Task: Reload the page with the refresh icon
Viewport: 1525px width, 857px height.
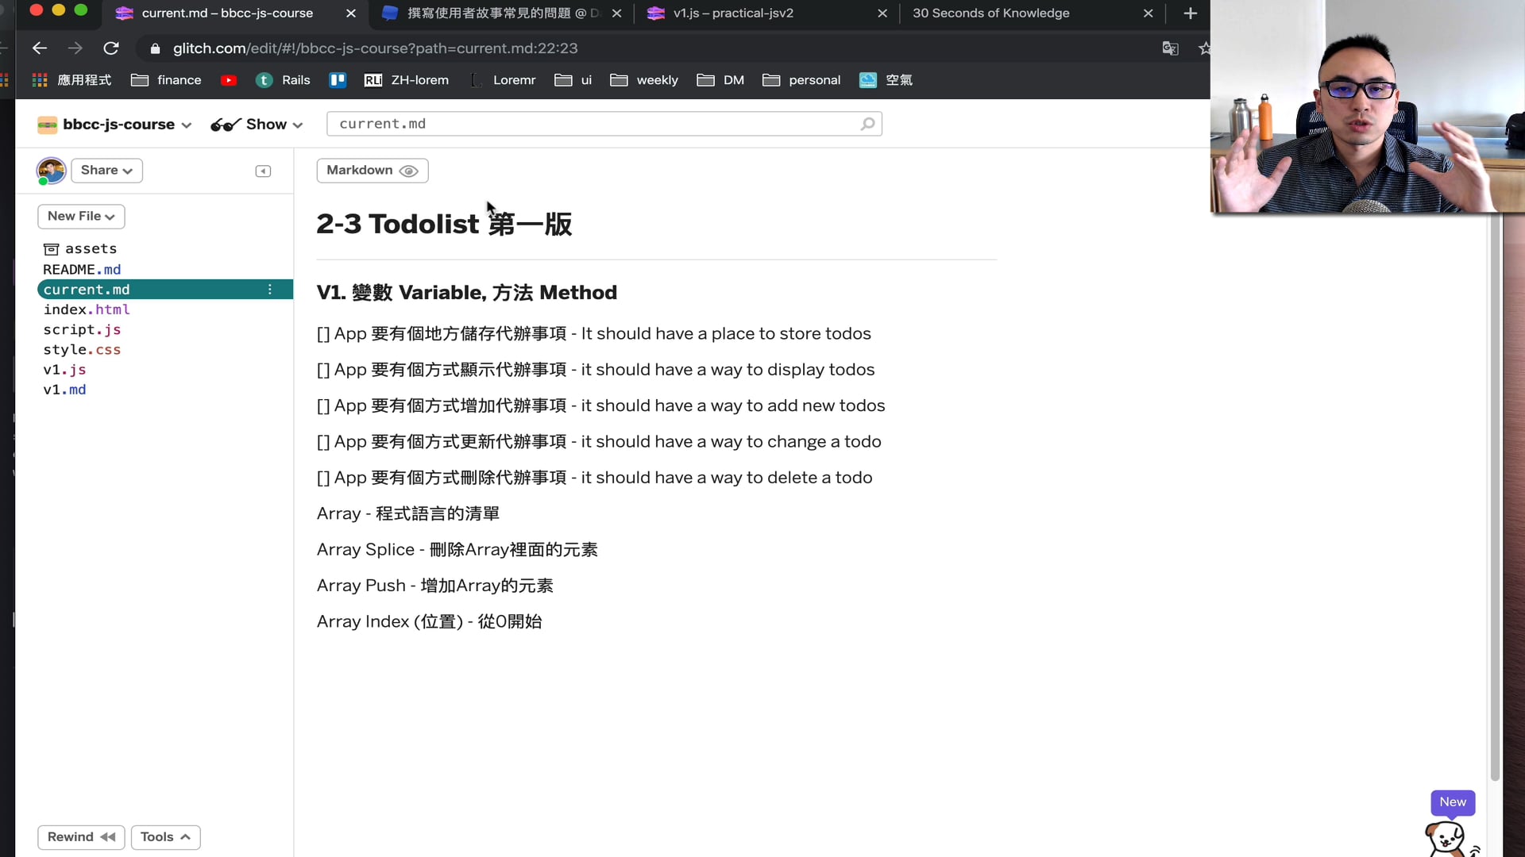Action: (x=111, y=48)
